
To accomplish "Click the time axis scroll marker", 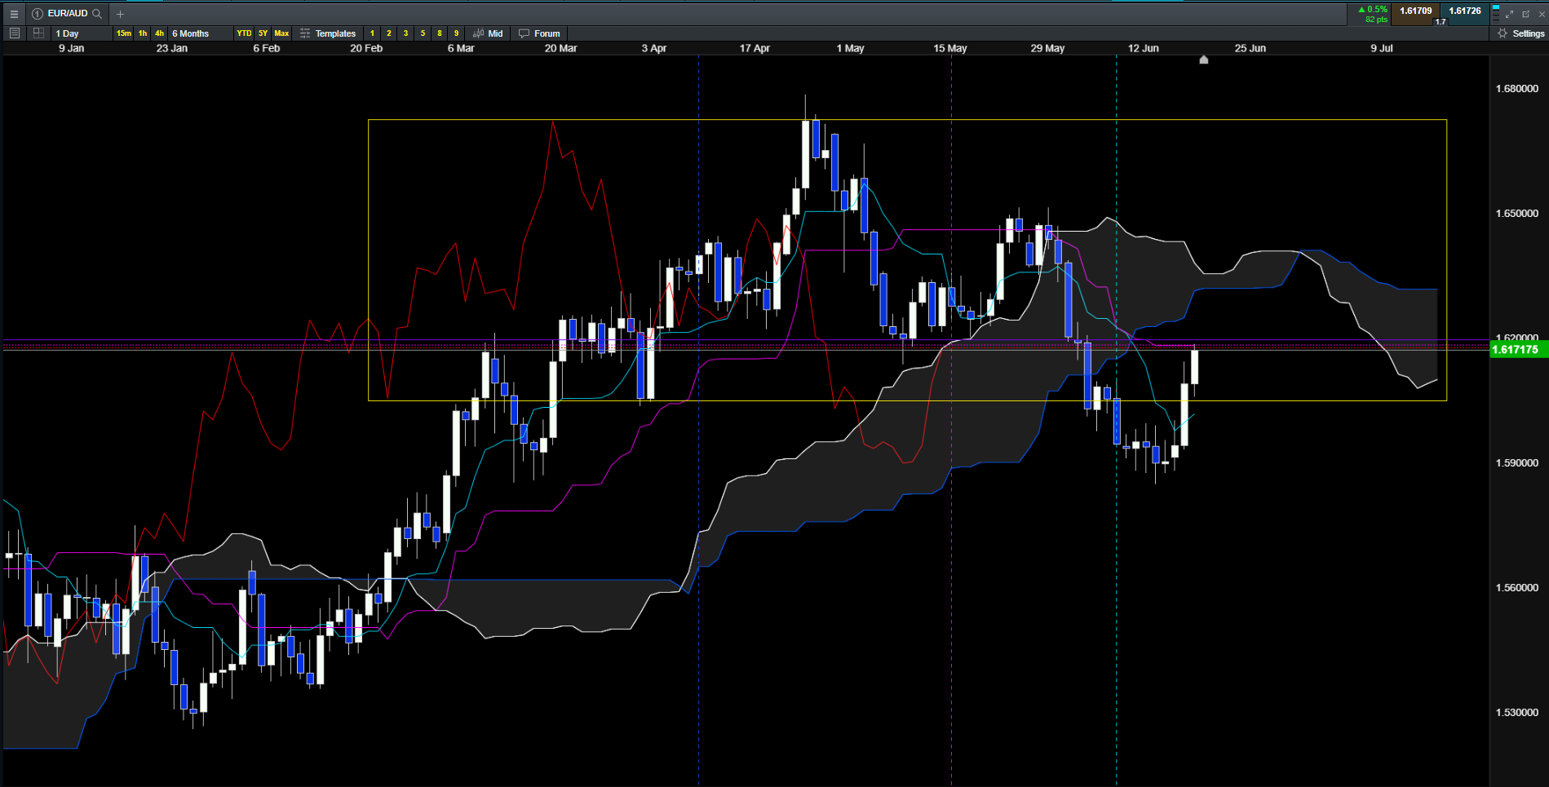I will click(x=1203, y=60).
